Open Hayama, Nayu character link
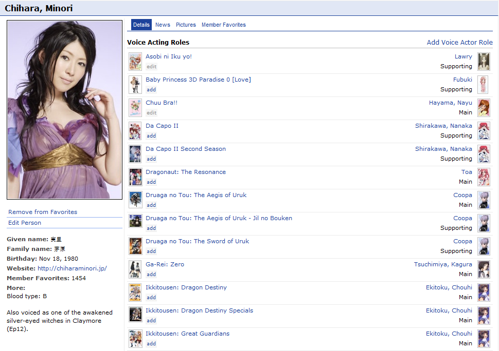Screen dimensions: 499x351 tap(451, 103)
